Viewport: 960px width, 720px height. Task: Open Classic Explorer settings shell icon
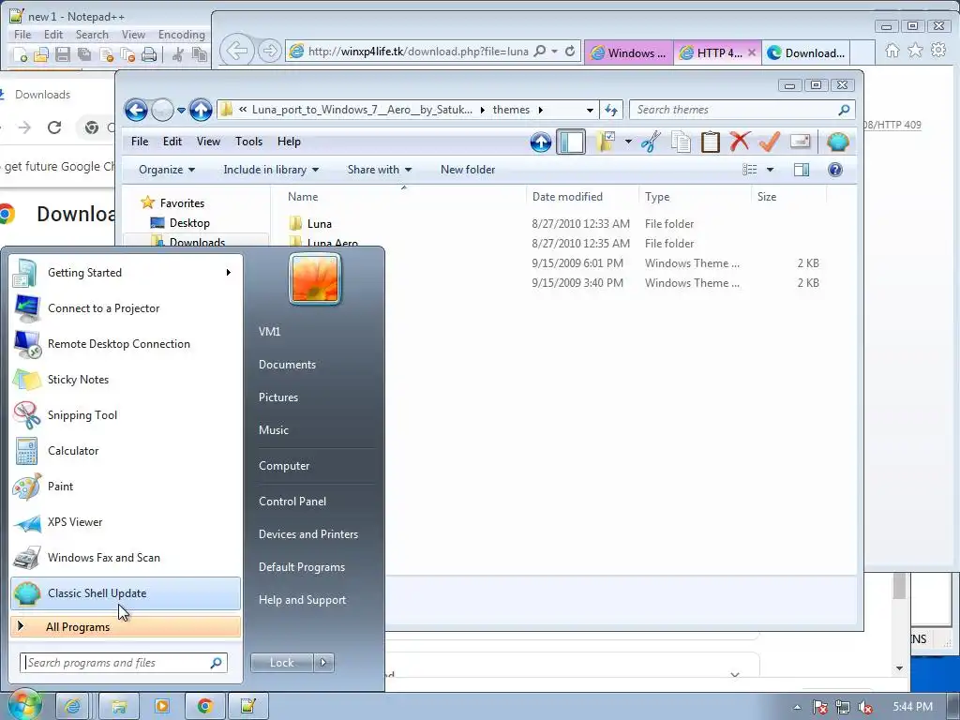tap(837, 142)
